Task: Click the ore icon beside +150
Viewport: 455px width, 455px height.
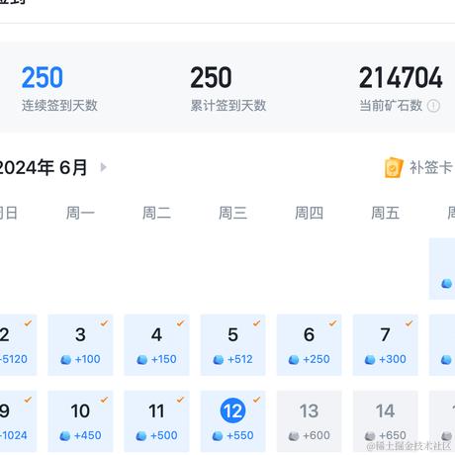Action: (x=142, y=360)
